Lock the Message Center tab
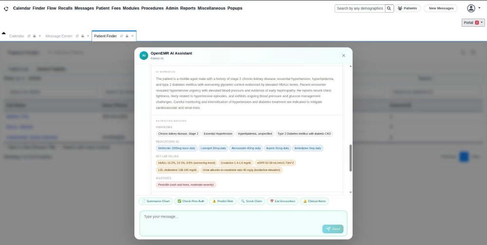Image resolution: width=487 pixels, height=245 pixels. tap(83, 36)
